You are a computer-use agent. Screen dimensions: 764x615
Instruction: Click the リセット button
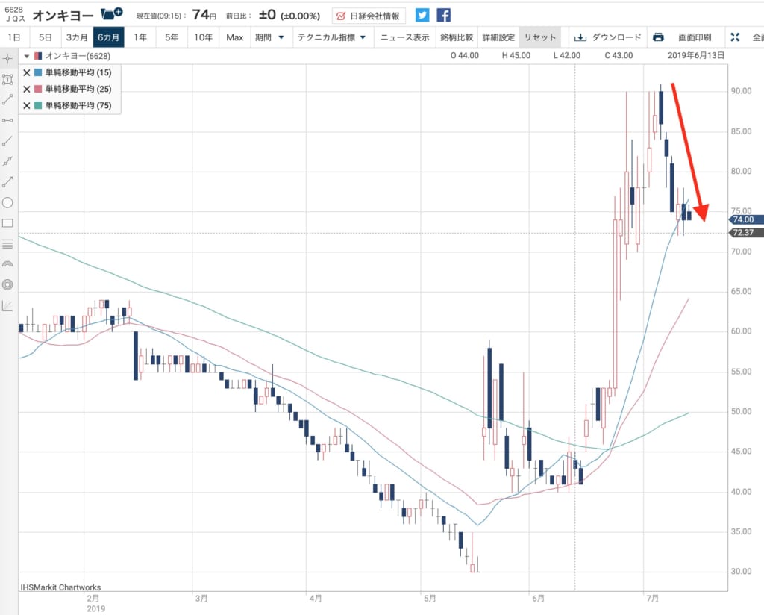[x=539, y=37]
